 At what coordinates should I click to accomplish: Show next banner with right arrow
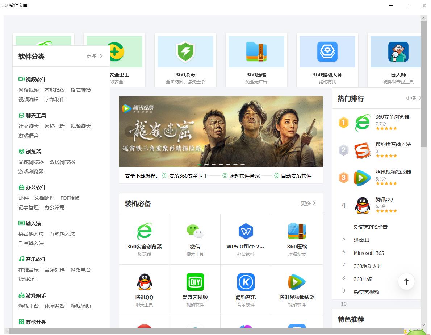tap(311, 132)
